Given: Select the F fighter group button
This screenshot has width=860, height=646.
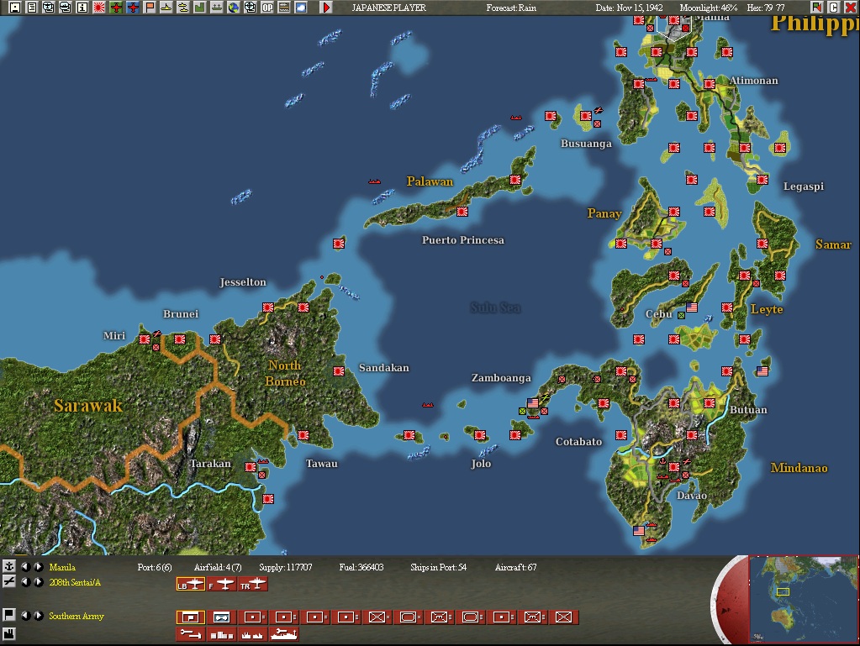Looking at the screenshot, I should click(222, 585).
